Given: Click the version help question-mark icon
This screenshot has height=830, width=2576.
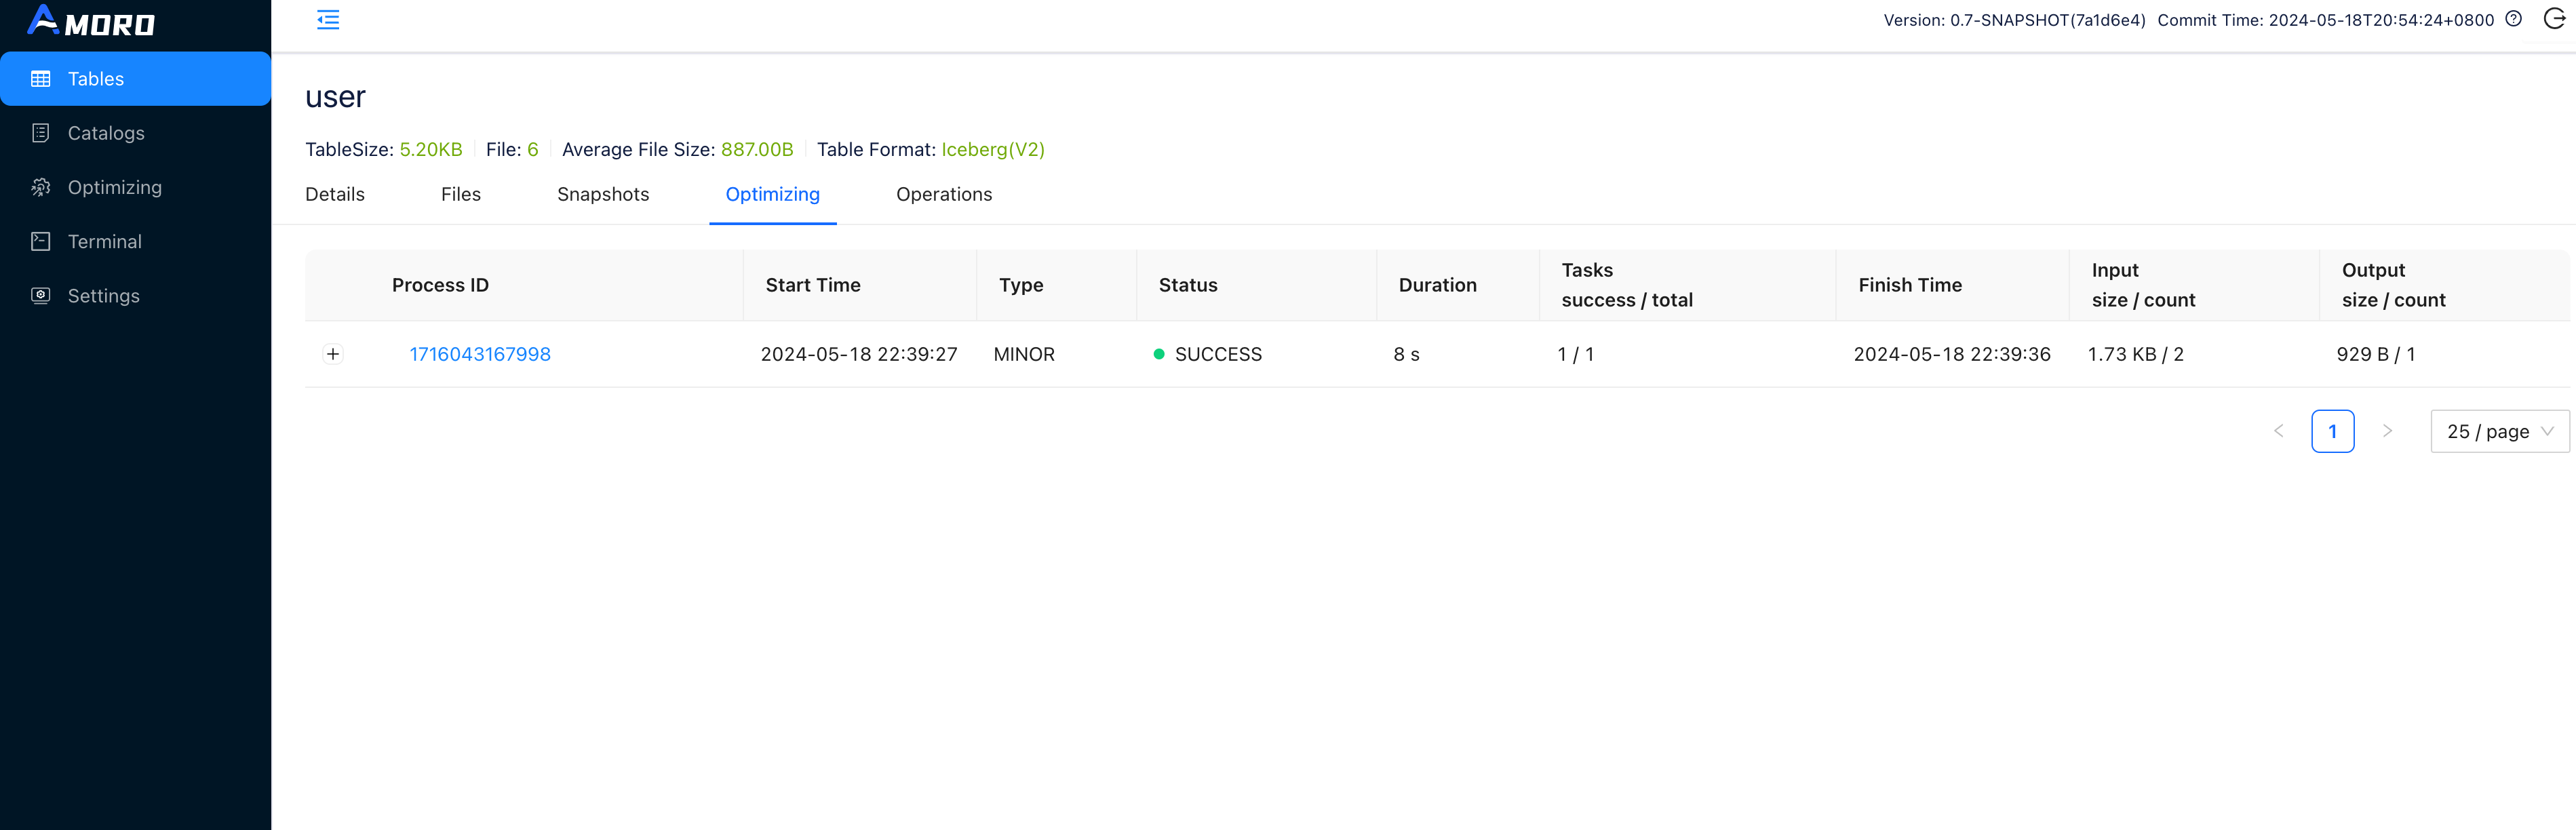Looking at the screenshot, I should 2513,19.
